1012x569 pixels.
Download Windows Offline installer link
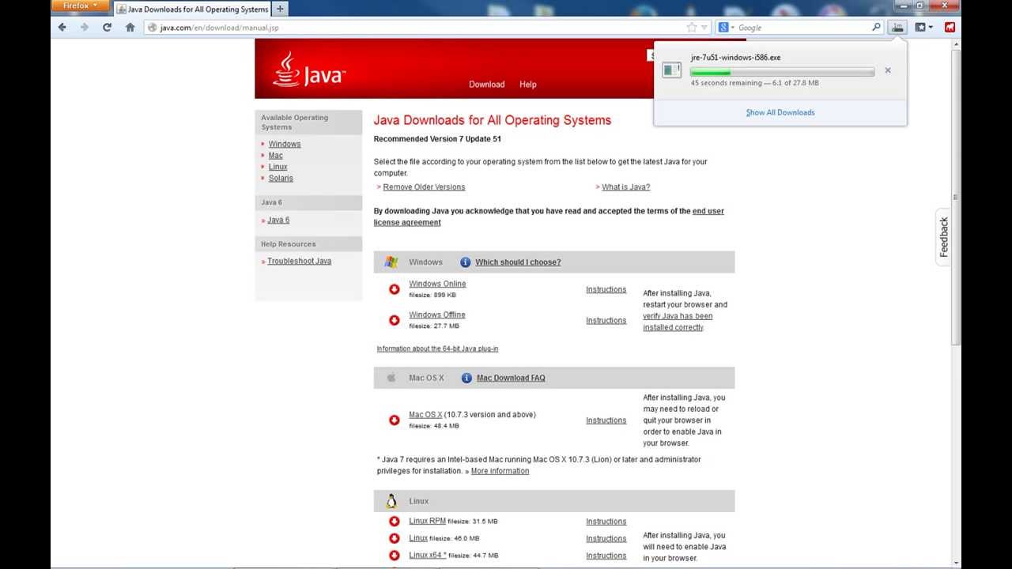coord(437,315)
